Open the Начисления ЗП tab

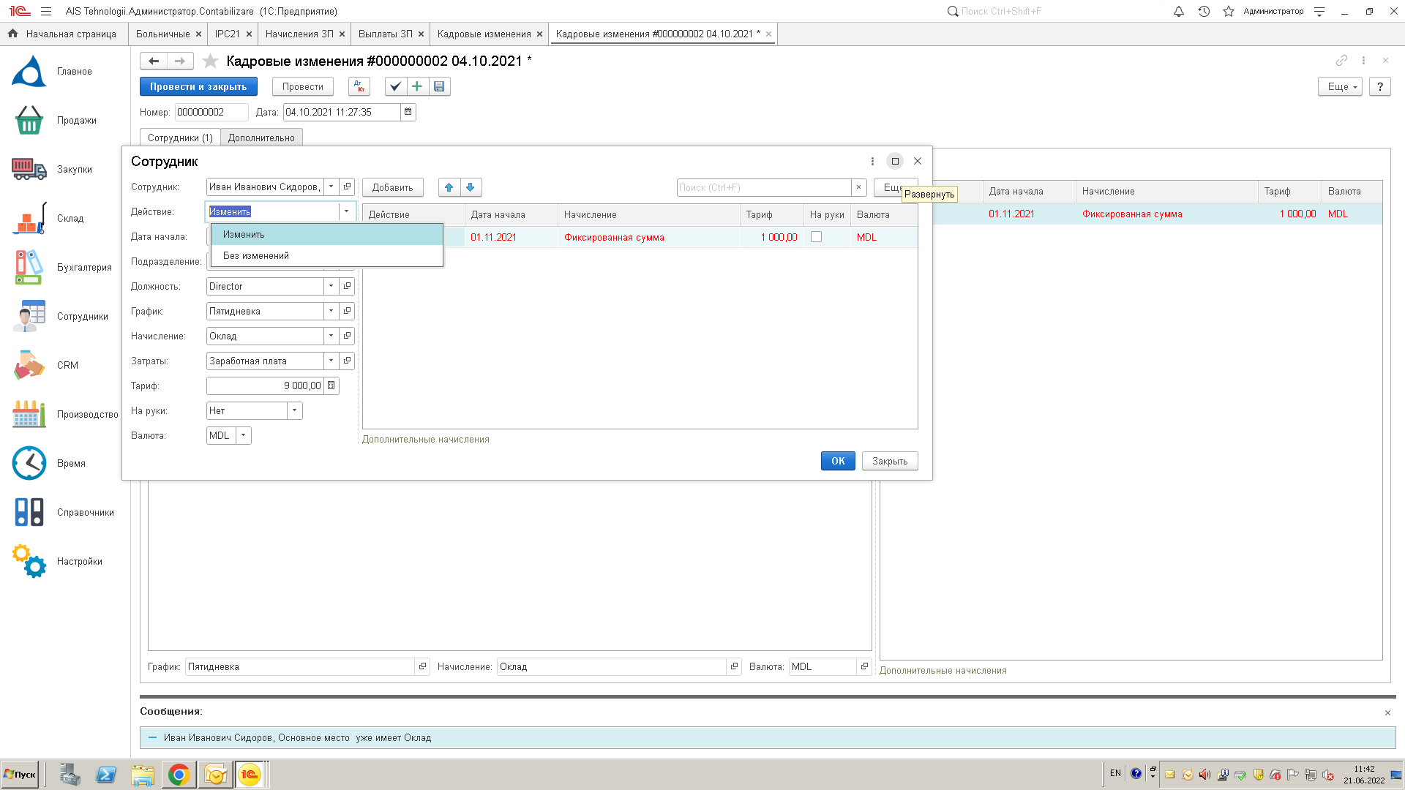(299, 34)
